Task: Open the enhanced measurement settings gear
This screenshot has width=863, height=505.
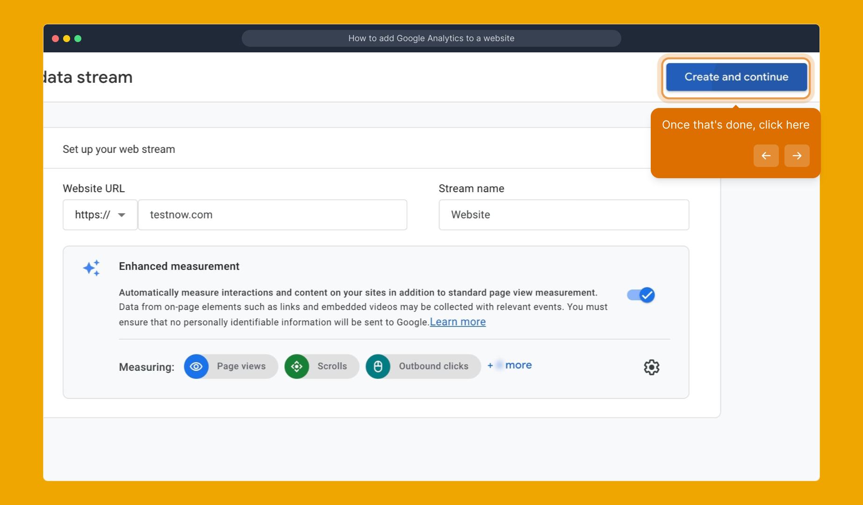Action: click(651, 367)
